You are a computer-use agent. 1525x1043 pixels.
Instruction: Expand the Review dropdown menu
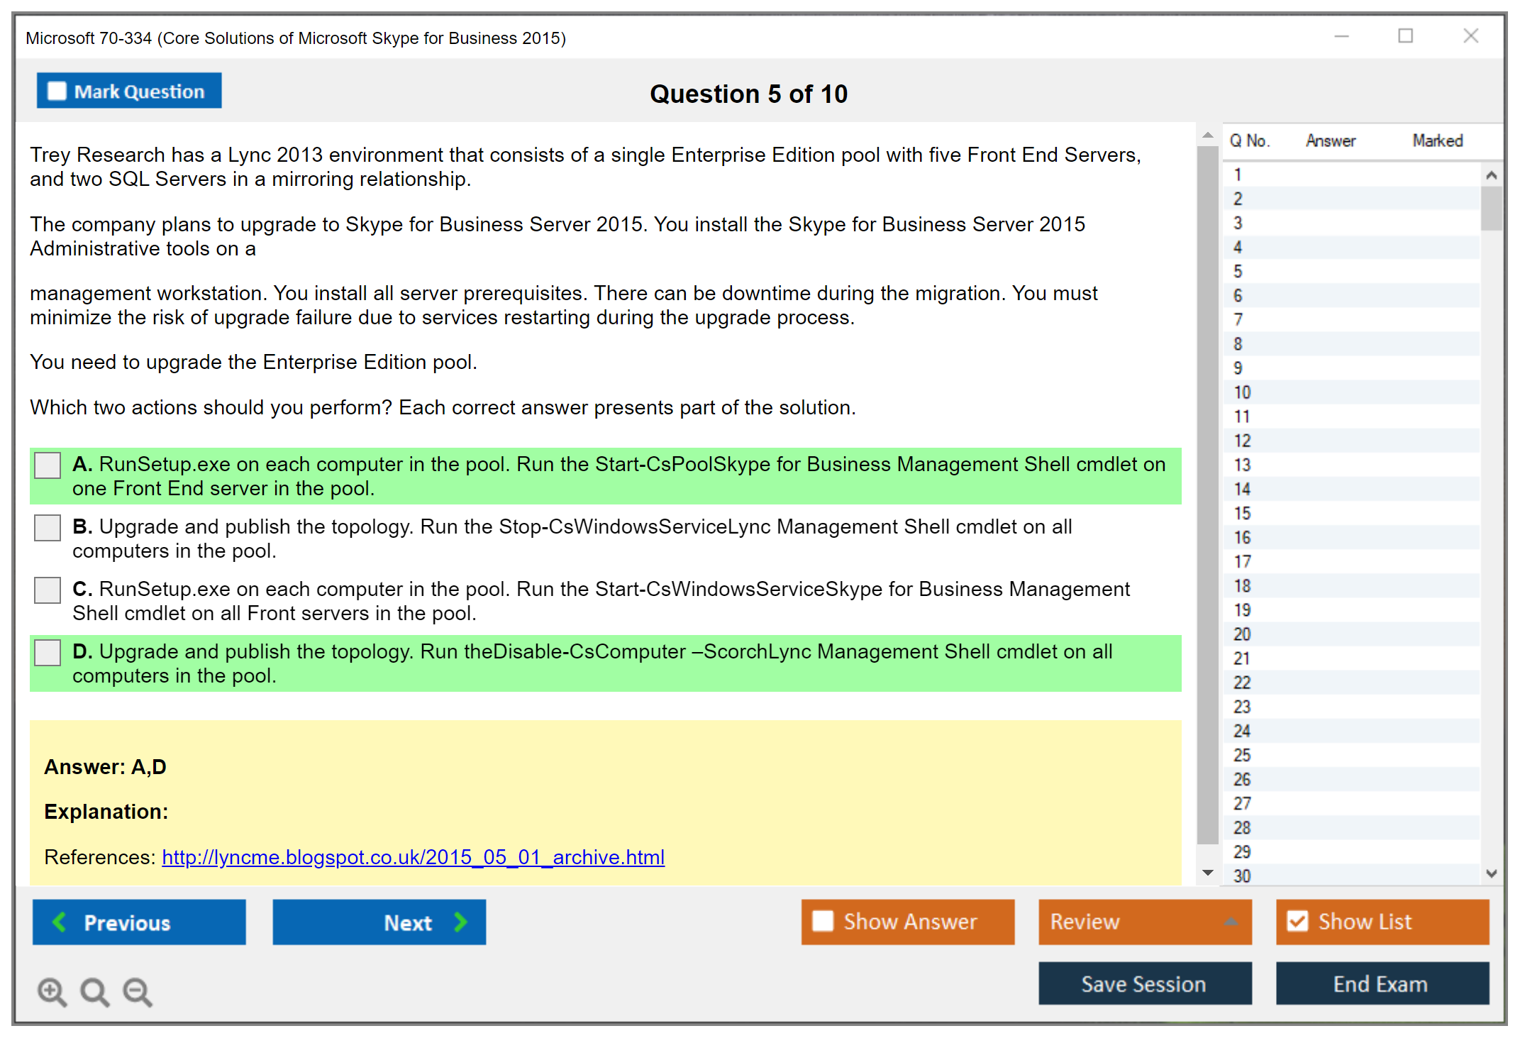pos(1231,922)
